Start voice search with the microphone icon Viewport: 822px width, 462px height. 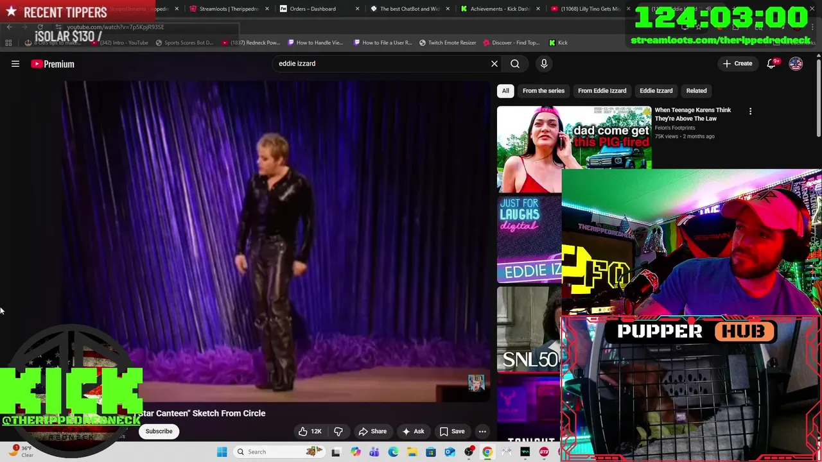[x=544, y=64]
